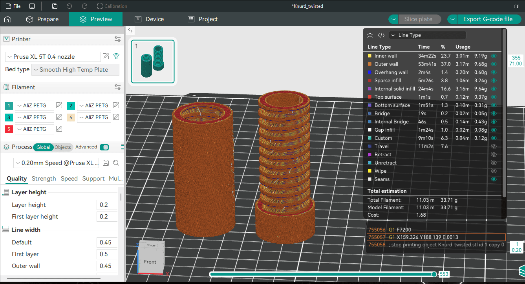This screenshot has width=525, height=284.
Task: Click the search icon beside process preset
Action: point(116,163)
